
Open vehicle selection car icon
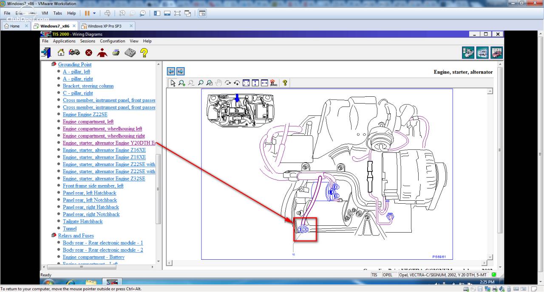click(74, 53)
